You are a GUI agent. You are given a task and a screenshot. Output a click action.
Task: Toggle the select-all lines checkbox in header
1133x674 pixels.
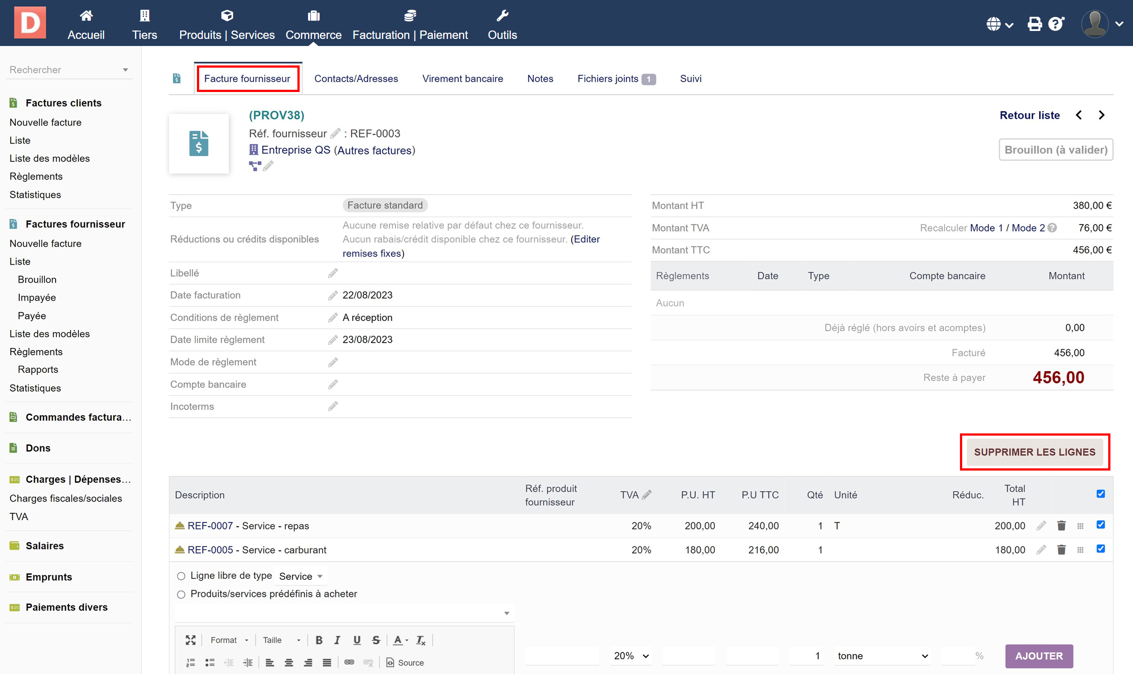[1100, 494]
